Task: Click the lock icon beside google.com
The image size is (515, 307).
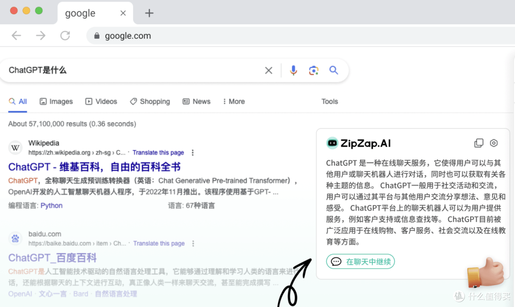Action: click(96, 35)
